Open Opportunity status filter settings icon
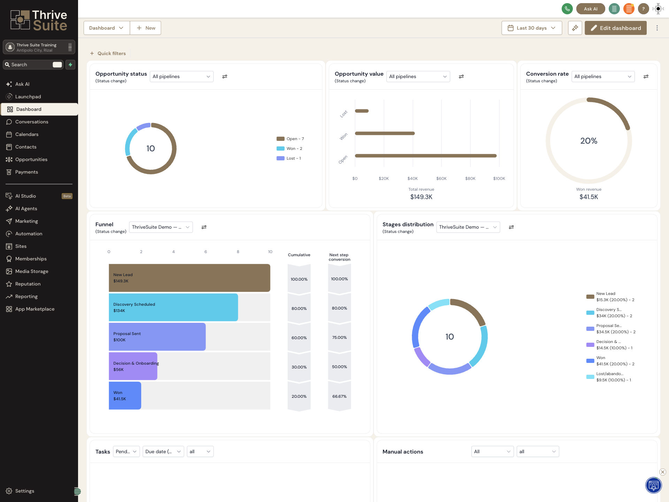The image size is (669, 502). (225, 77)
